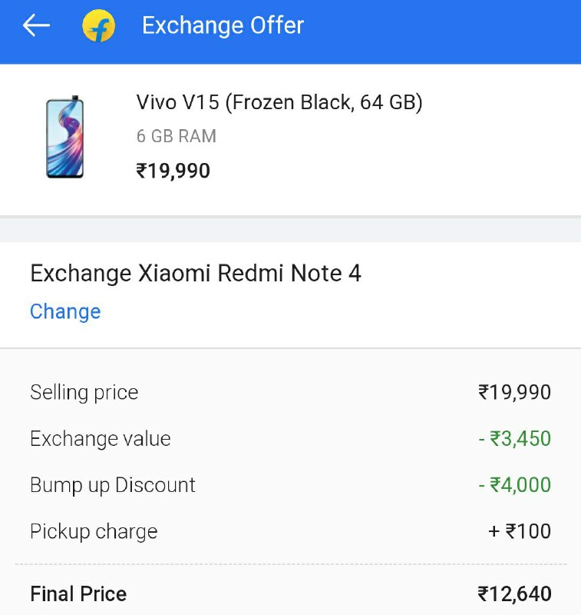This screenshot has width=581, height=615.
Task: Select Exchange Xiaomi Redmi Note 4 heading
Action: point(196,273)
